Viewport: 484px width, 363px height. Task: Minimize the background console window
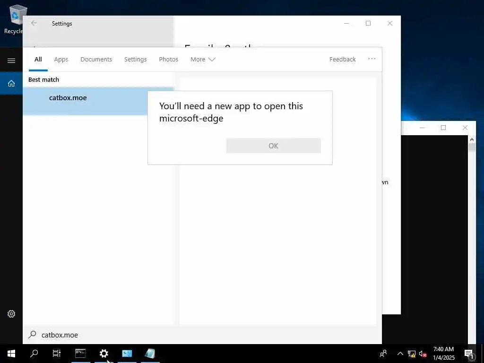click(422, 128)
